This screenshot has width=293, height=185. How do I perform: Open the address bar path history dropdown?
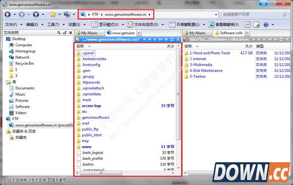tap(216, 15)
